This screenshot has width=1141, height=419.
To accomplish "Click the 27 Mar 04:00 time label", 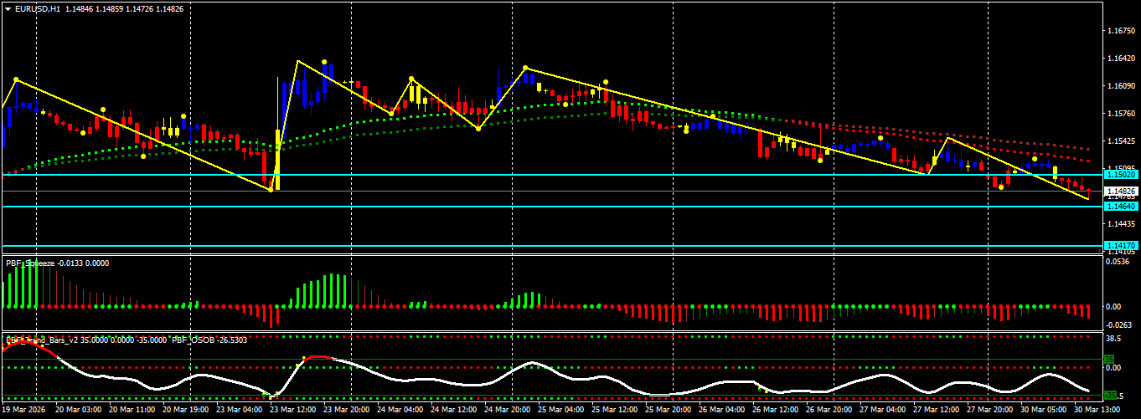I will tap(883, 411).
